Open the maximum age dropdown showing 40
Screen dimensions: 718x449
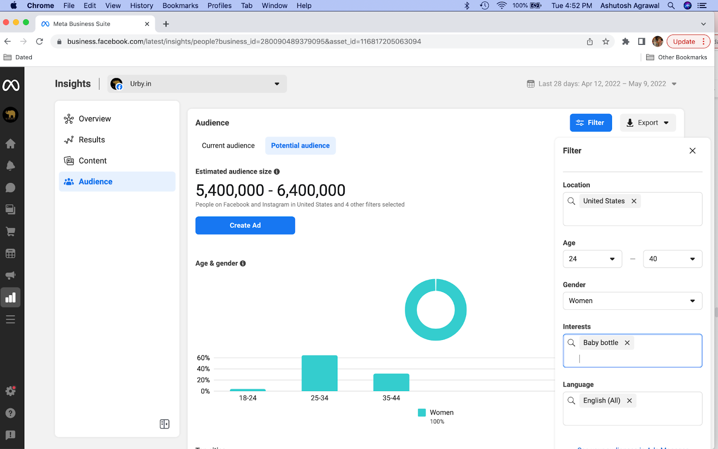[673, 259]
